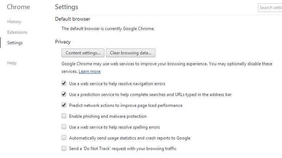The image size is (282, 158).
Task: Click the Privacy section heading
Action: (x=63, y=42)
